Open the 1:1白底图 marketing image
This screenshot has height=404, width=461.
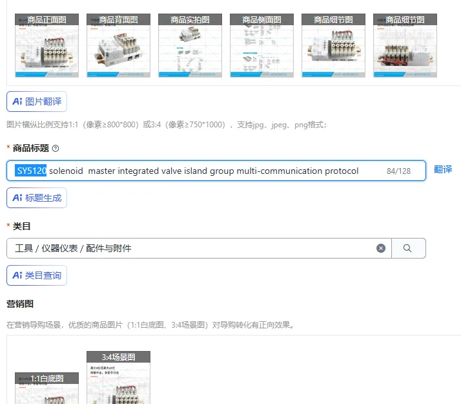point(46,388)
